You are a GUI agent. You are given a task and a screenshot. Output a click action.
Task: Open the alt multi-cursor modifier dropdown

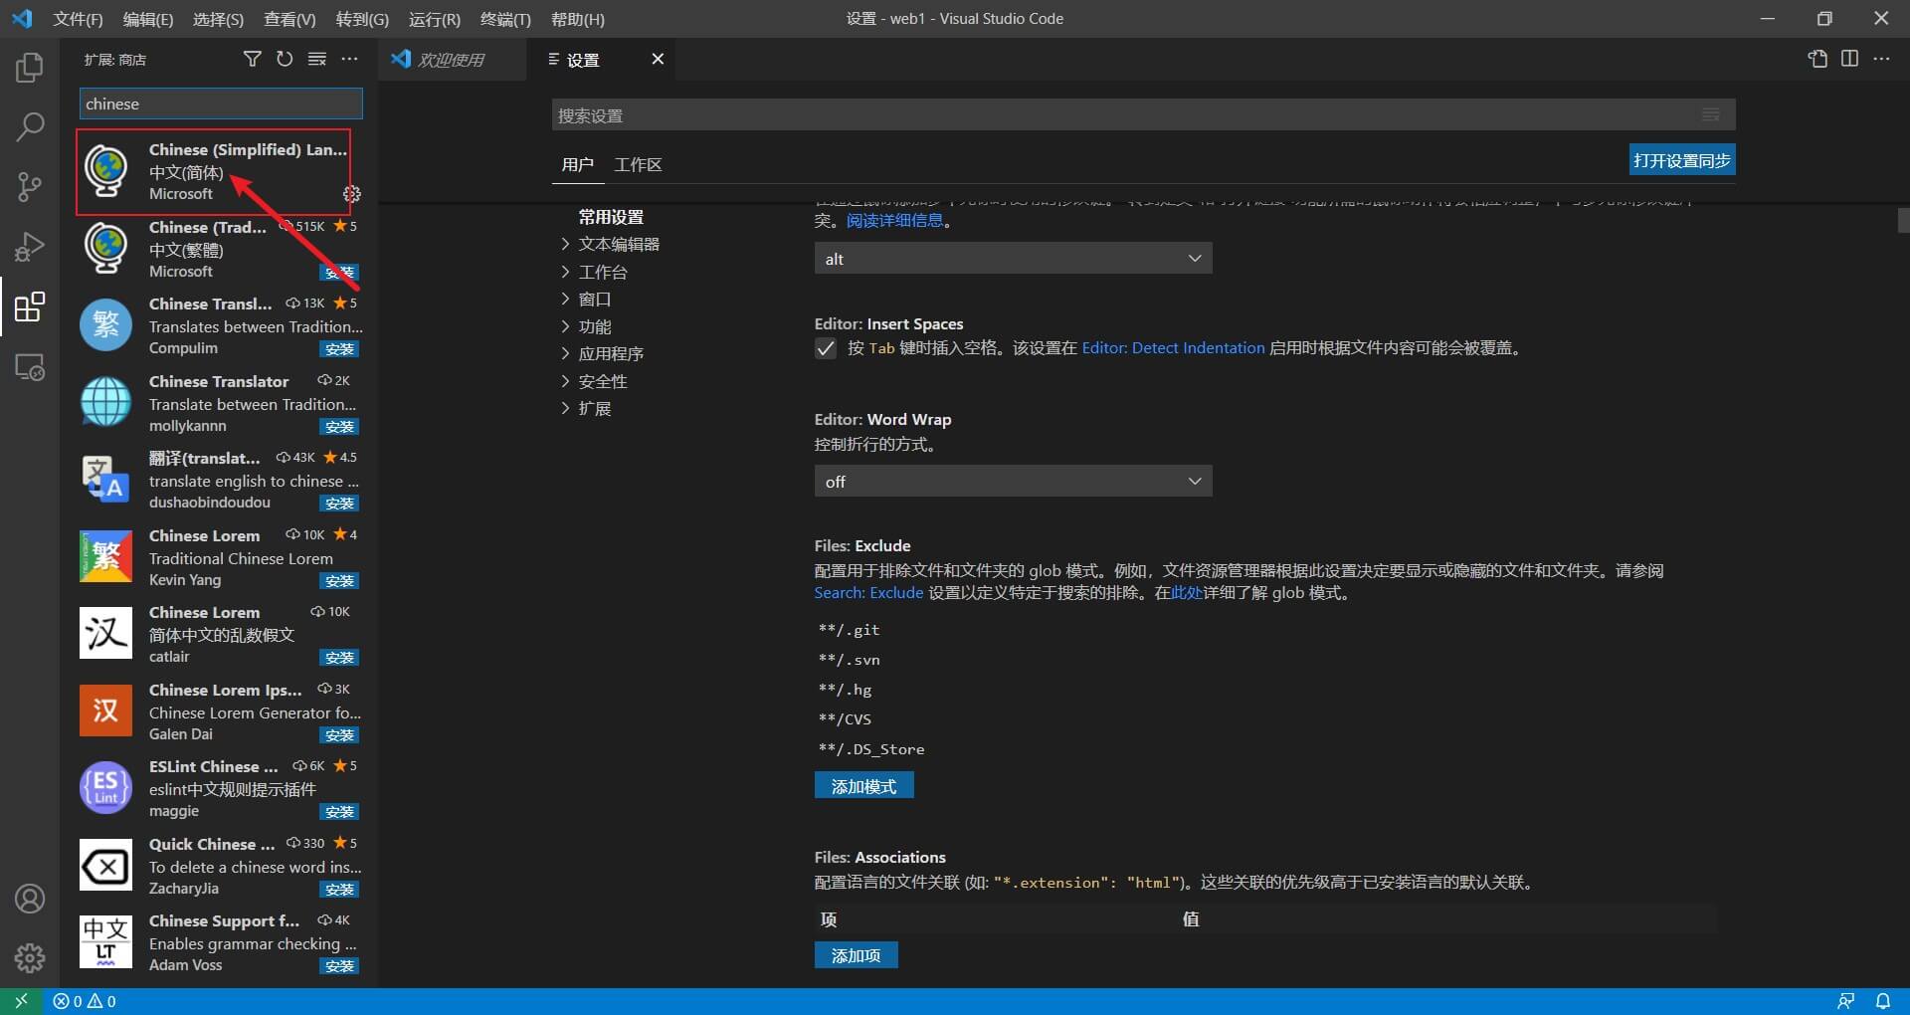pyautogui.click(x=1013, y=259)
